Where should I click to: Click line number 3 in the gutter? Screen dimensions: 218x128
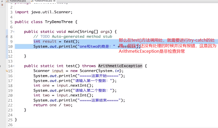(x=11, y=12)
